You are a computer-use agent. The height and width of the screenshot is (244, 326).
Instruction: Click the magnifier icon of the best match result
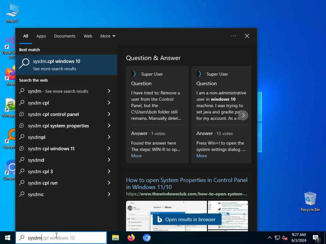tap(24, 64)
